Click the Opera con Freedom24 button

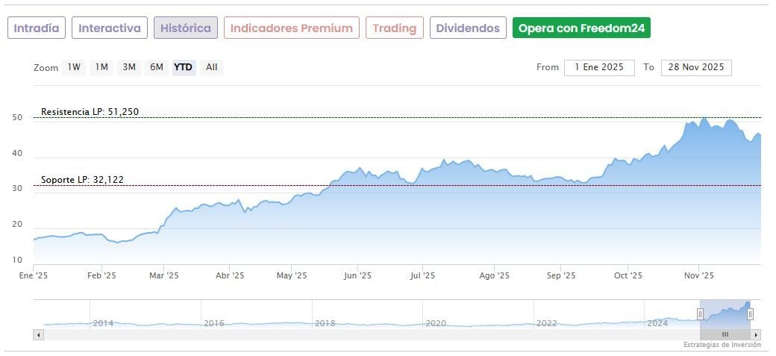[x=582, y=28]
